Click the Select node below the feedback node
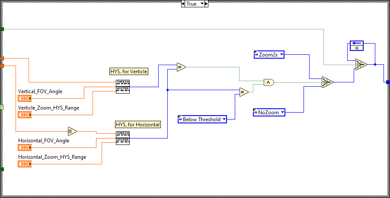Screen dimensions: 390x198 (361, 64)
